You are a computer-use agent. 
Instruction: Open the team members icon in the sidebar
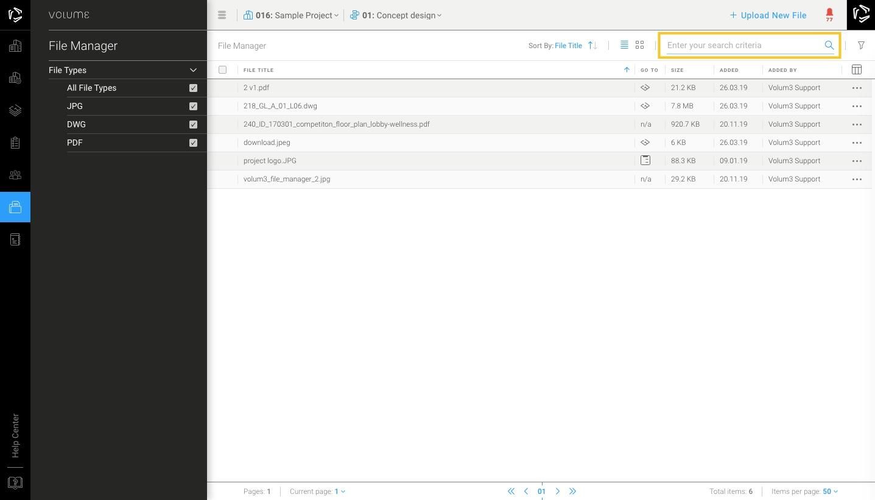[15, 175]
